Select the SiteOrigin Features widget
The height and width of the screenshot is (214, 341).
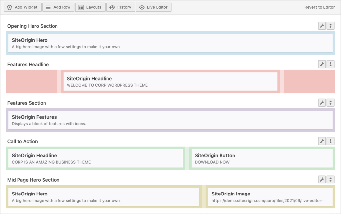pos(170,120)
